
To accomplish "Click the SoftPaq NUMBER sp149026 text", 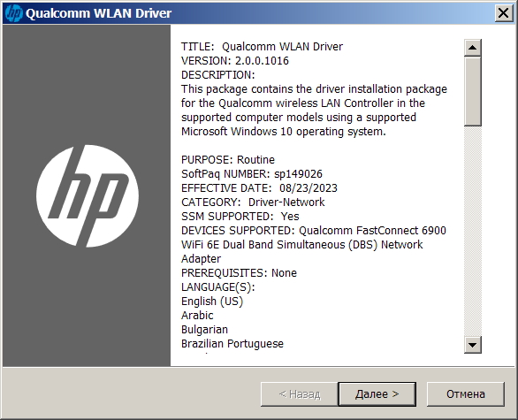I will click(x=252, y=174).
